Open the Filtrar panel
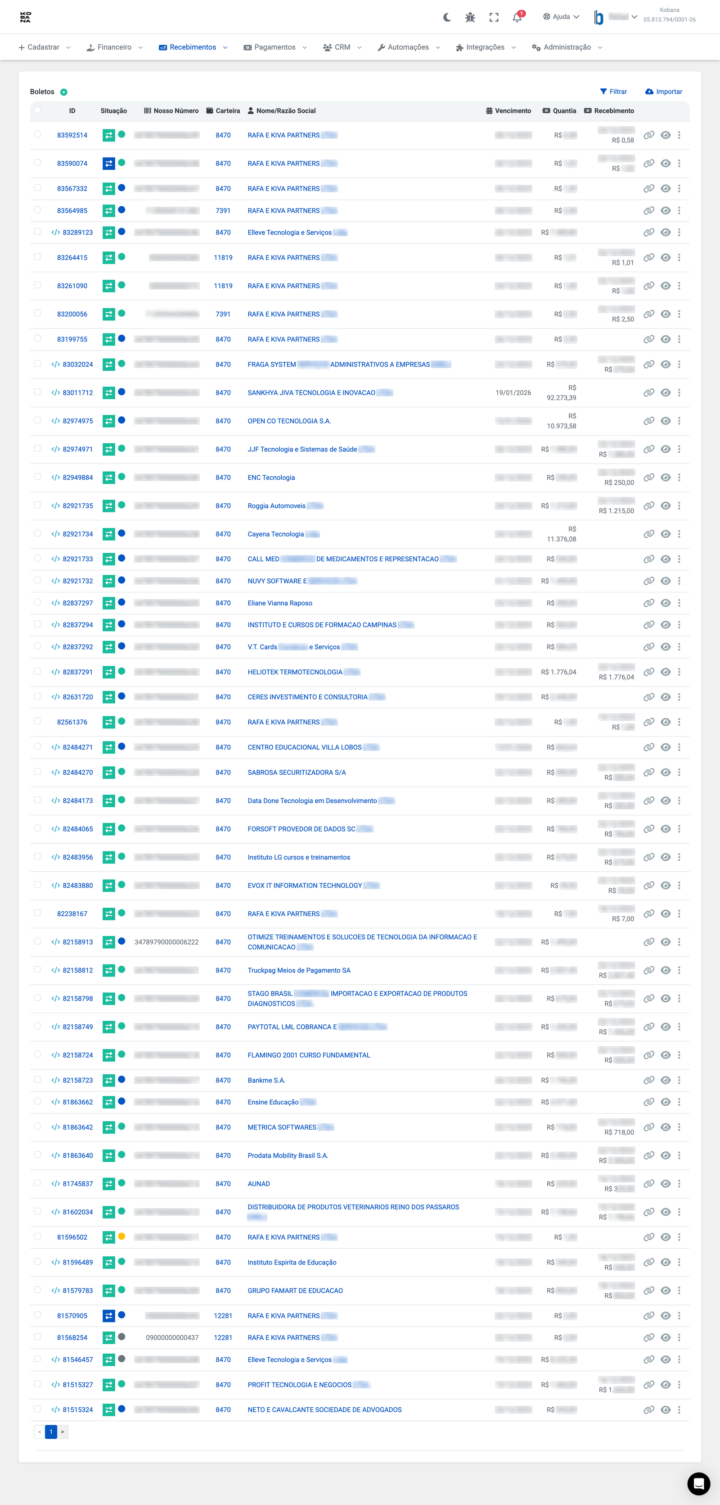Image resolution: width=720 pixels, height=1505 pixels. [x=613, y=91]
